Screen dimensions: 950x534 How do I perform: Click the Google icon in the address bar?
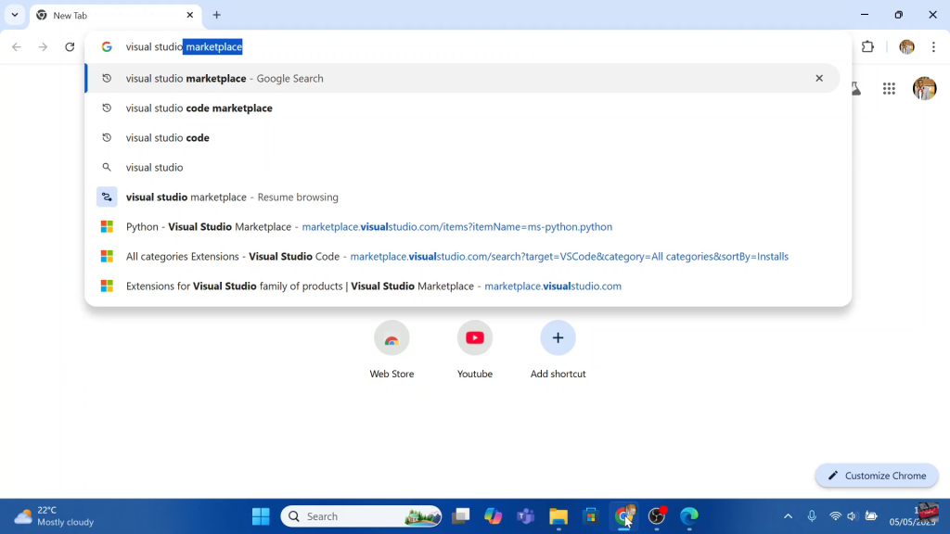pyautogui.click(x=107, y=46)
